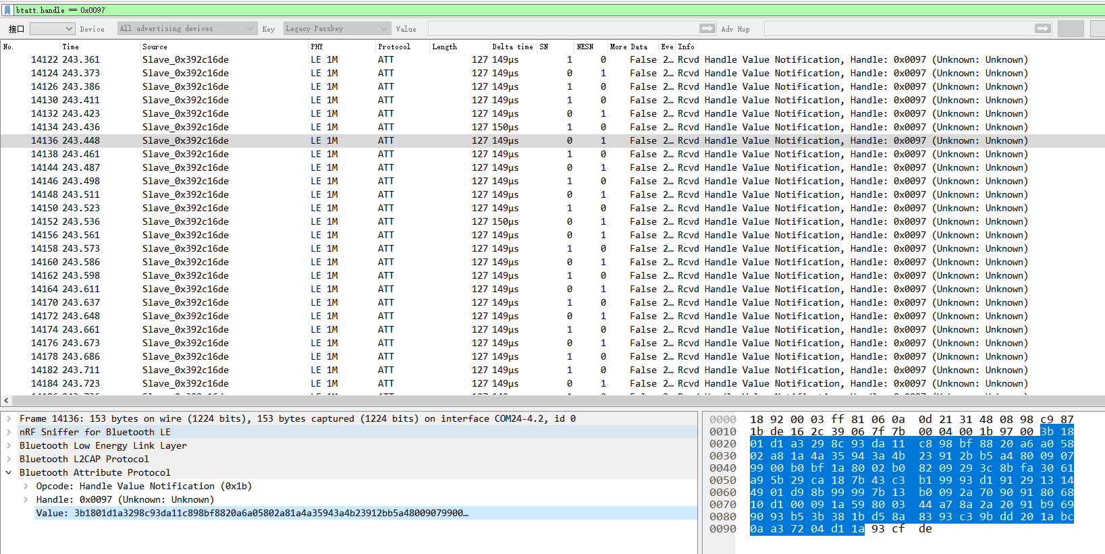Select packet 14156 at time 243.561
The image size is (1105, 554).
coord(552,235)
